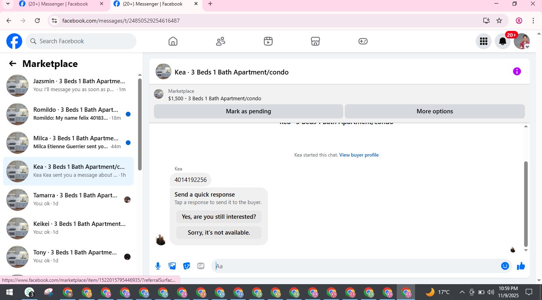Open the taskbar Chrome icon with badge 3
The width and height of the screenshot is (542, 300).
29,292
